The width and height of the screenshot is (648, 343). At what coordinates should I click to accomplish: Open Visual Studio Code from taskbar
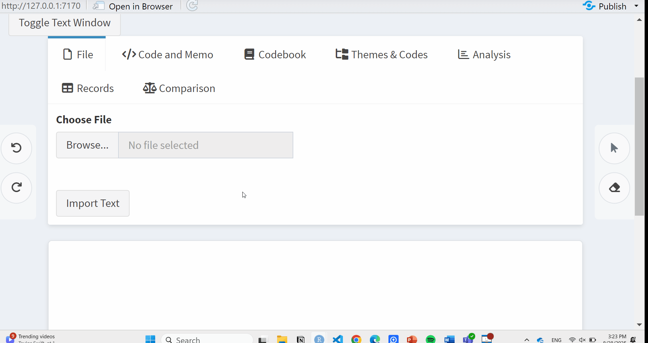[x=337, y=339]
